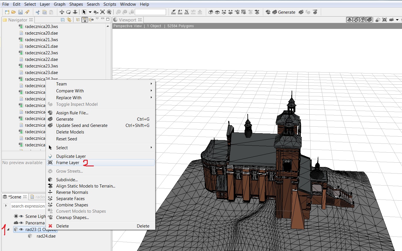Switch to the Viewport tab
402x251 pixels.
(127, 20)
